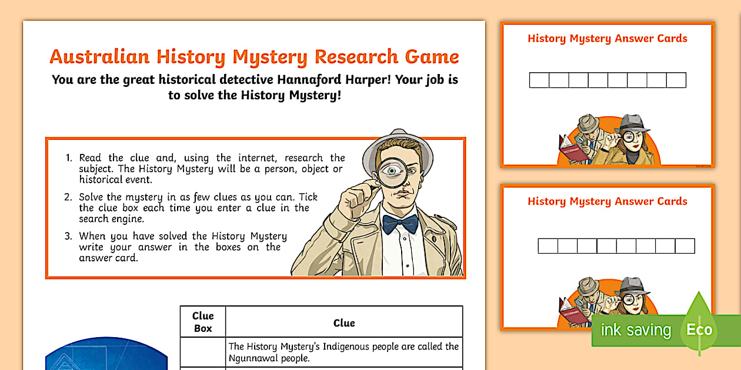Select the 'Clue' table header
This screenshot has height=370, width=741.
coord(345,322)
